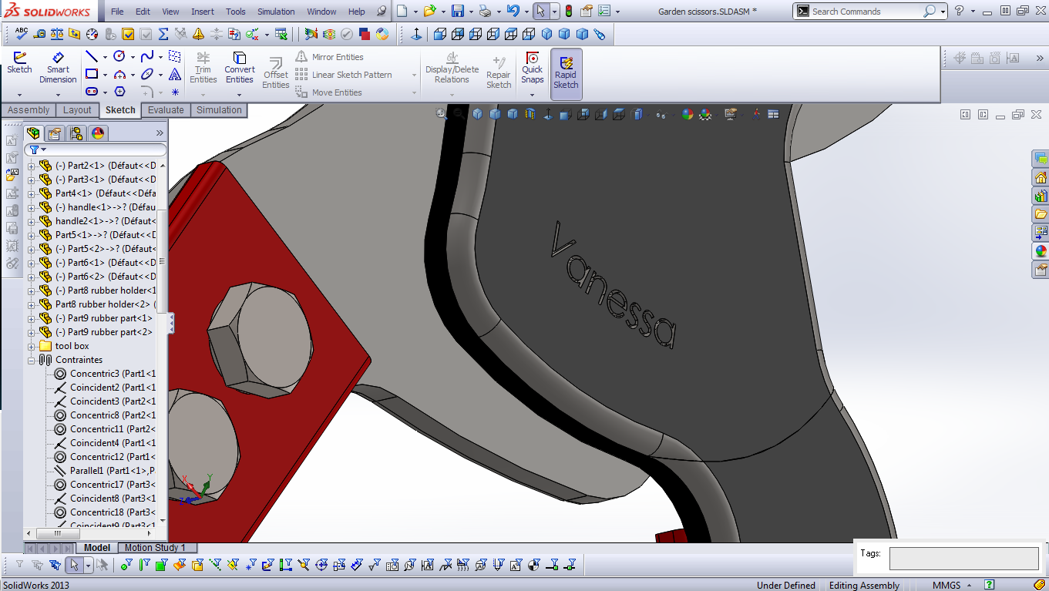Click Move Entities command
1049x591 pixels.
click(329, 92)
